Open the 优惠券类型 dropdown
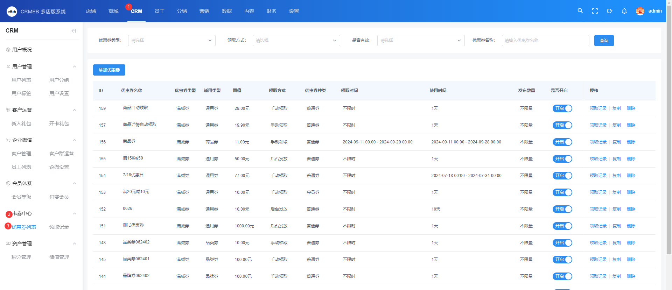Image resolution: width=672 pixels, height=290 pixels. [171, 41]
